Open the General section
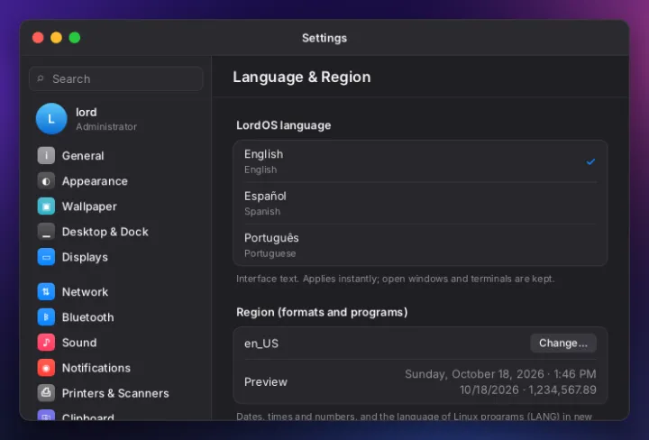This screenshot has width=649, height=440. [83, 156]
